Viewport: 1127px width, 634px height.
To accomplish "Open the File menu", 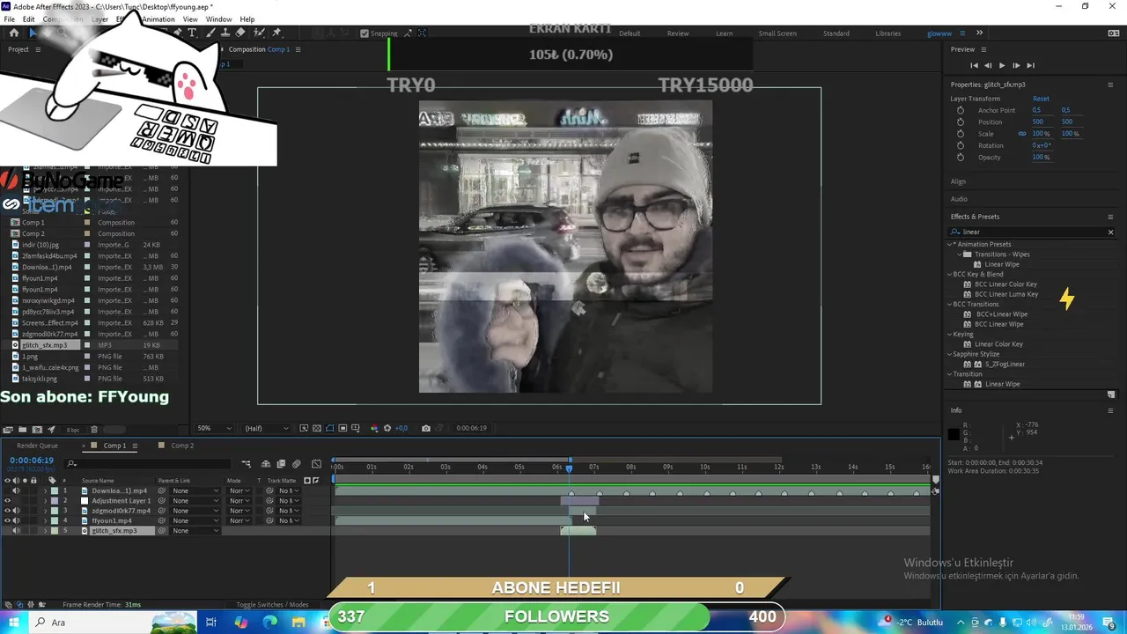I will click(9, 19).
